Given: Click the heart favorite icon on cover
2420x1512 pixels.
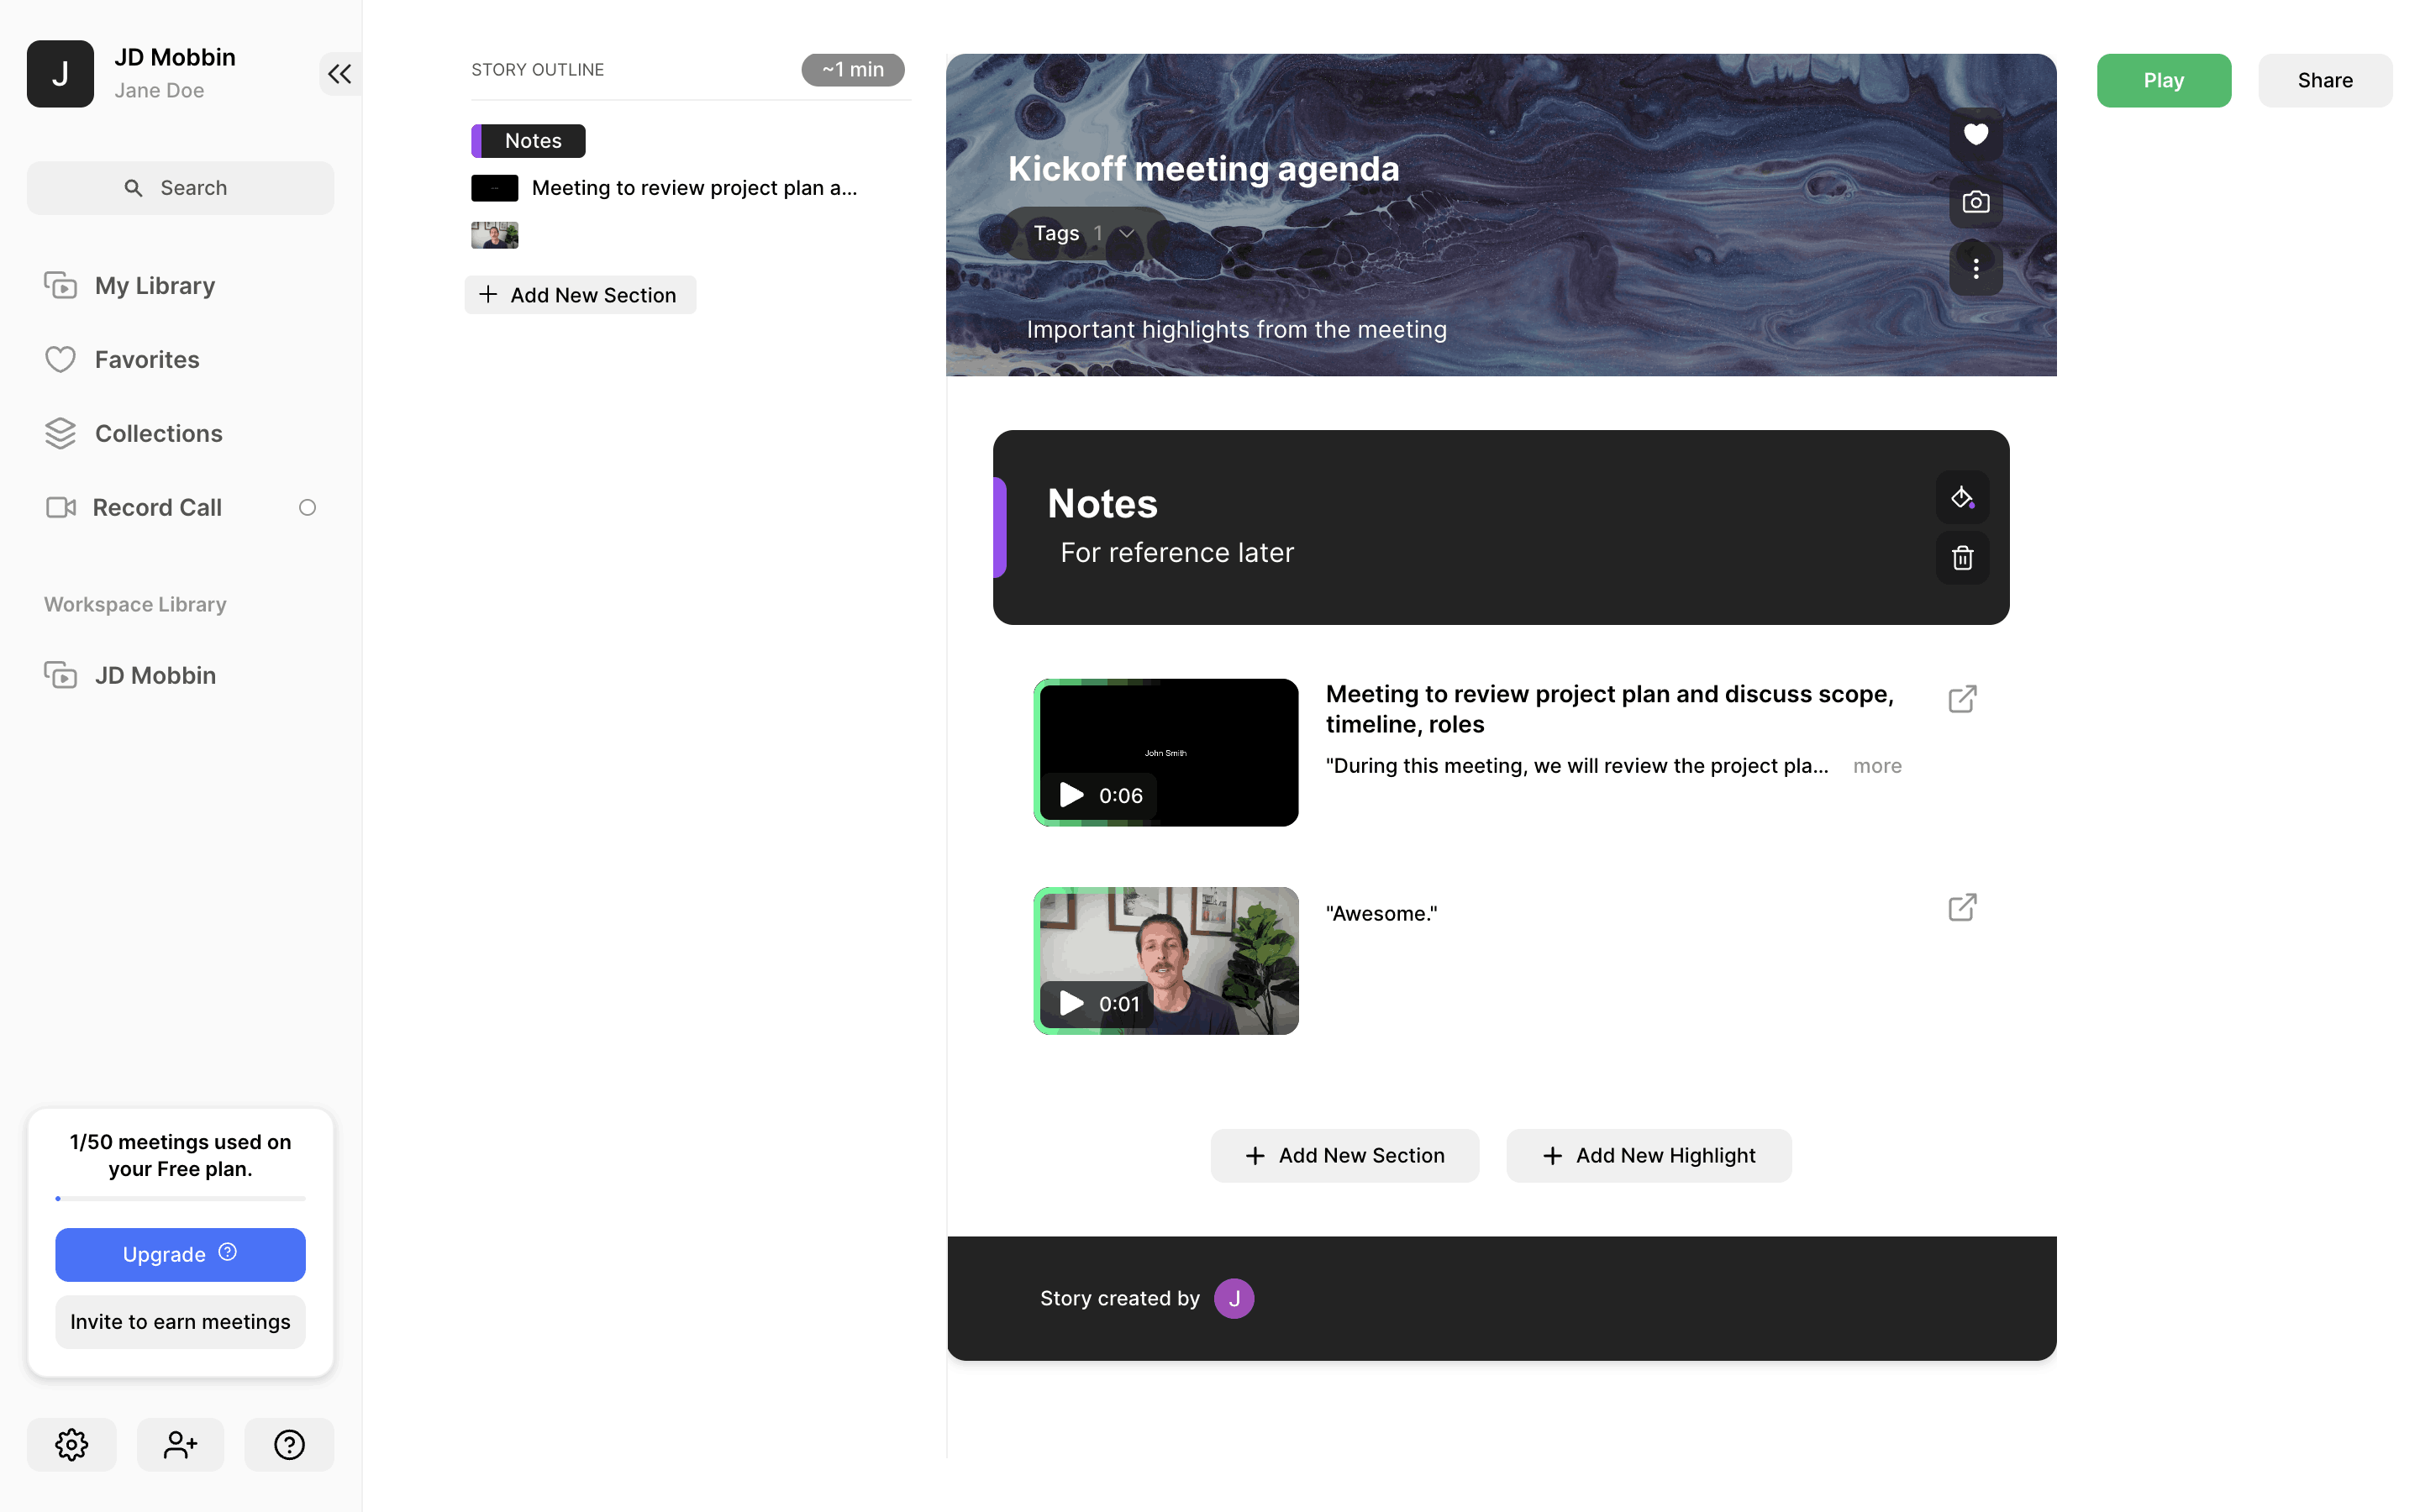Looking at the screenshot, I should (1975, 134).
